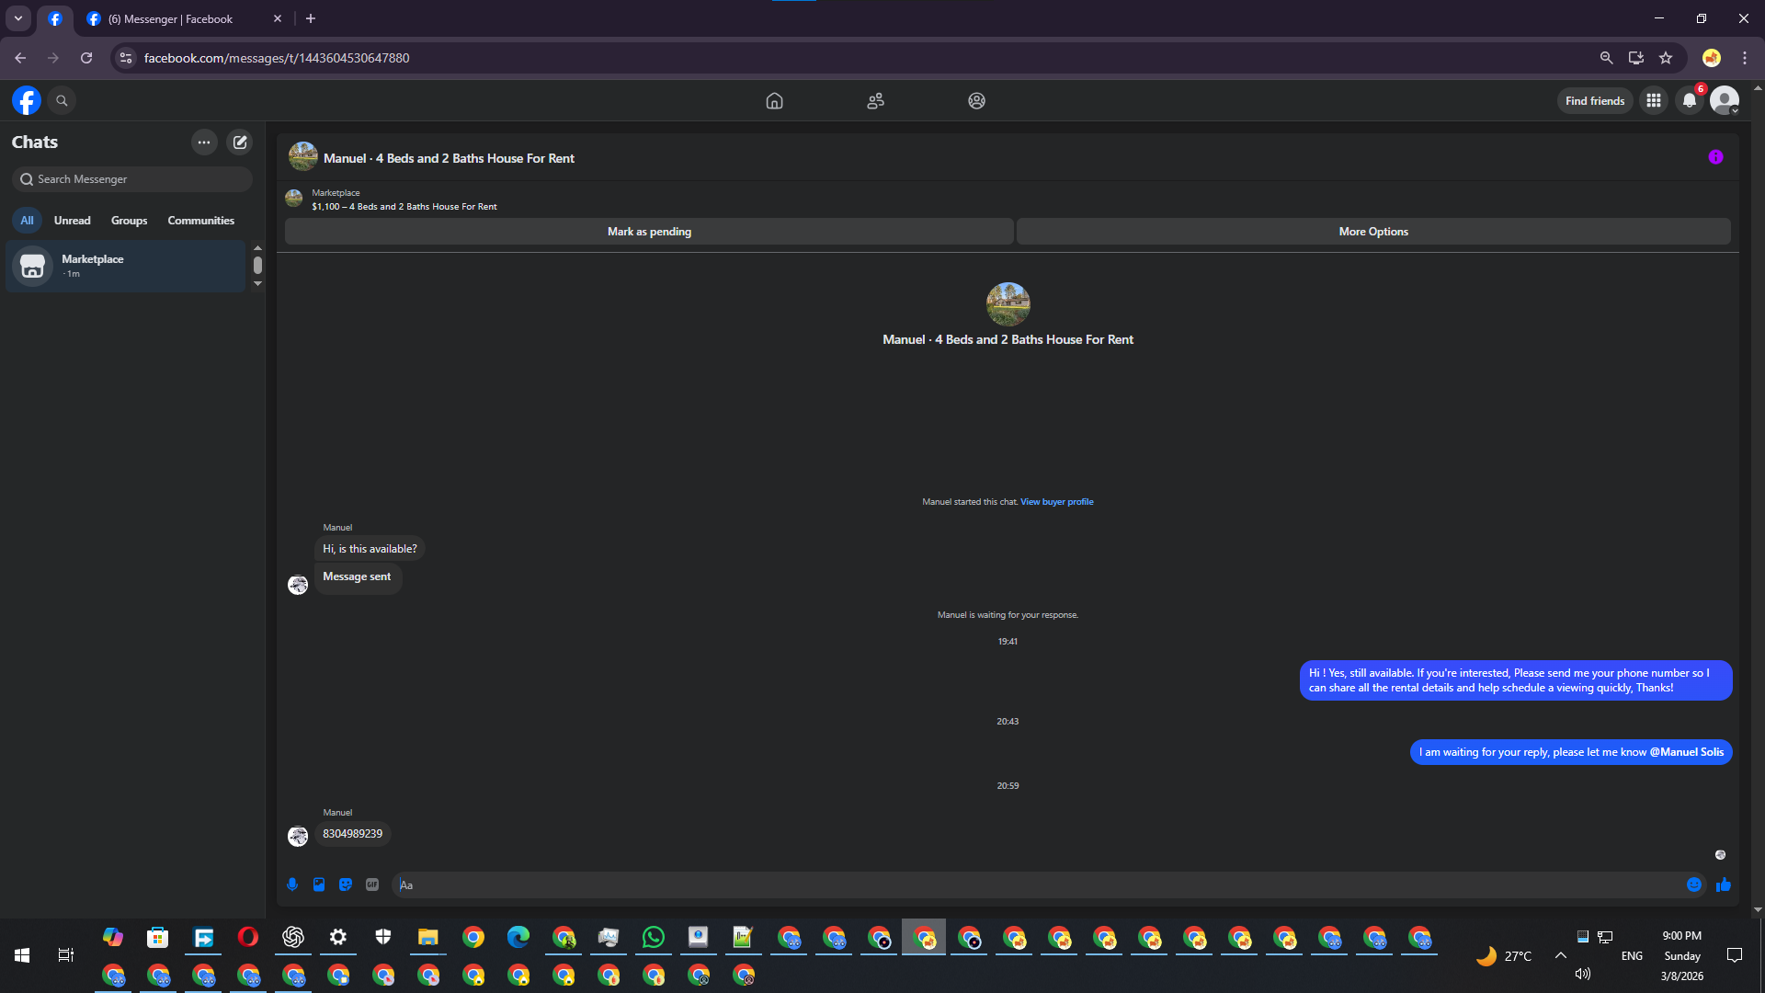Viewport: 1765px width, 993px height.
Task: Click the chat list scrollbar thumb
Action: coord(257,266)
